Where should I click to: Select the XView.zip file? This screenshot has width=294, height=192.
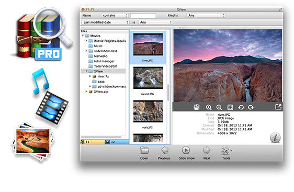click(101, 92)
